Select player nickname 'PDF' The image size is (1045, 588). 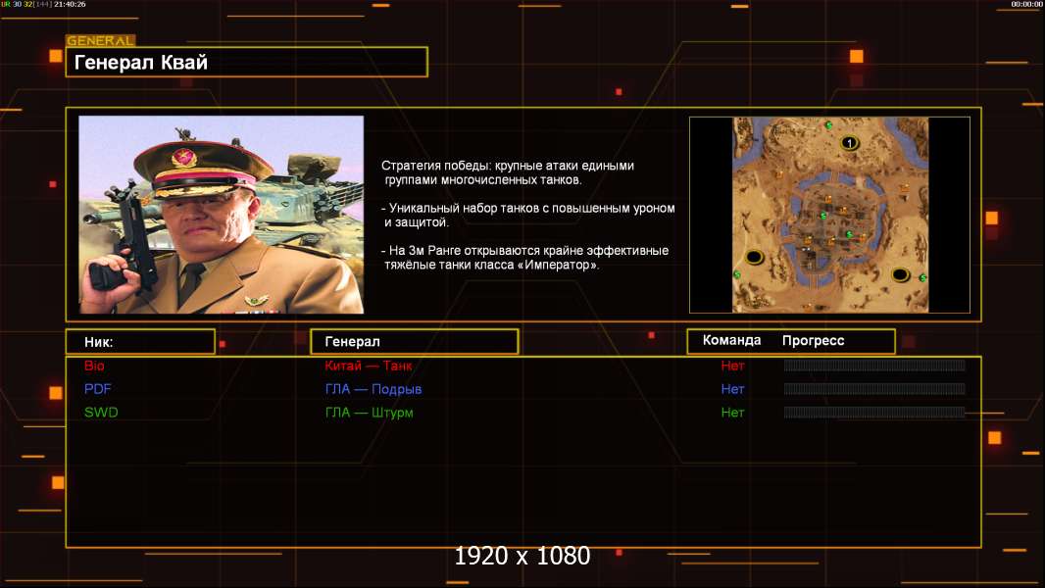pyautogui.click(x=97, y=389)
